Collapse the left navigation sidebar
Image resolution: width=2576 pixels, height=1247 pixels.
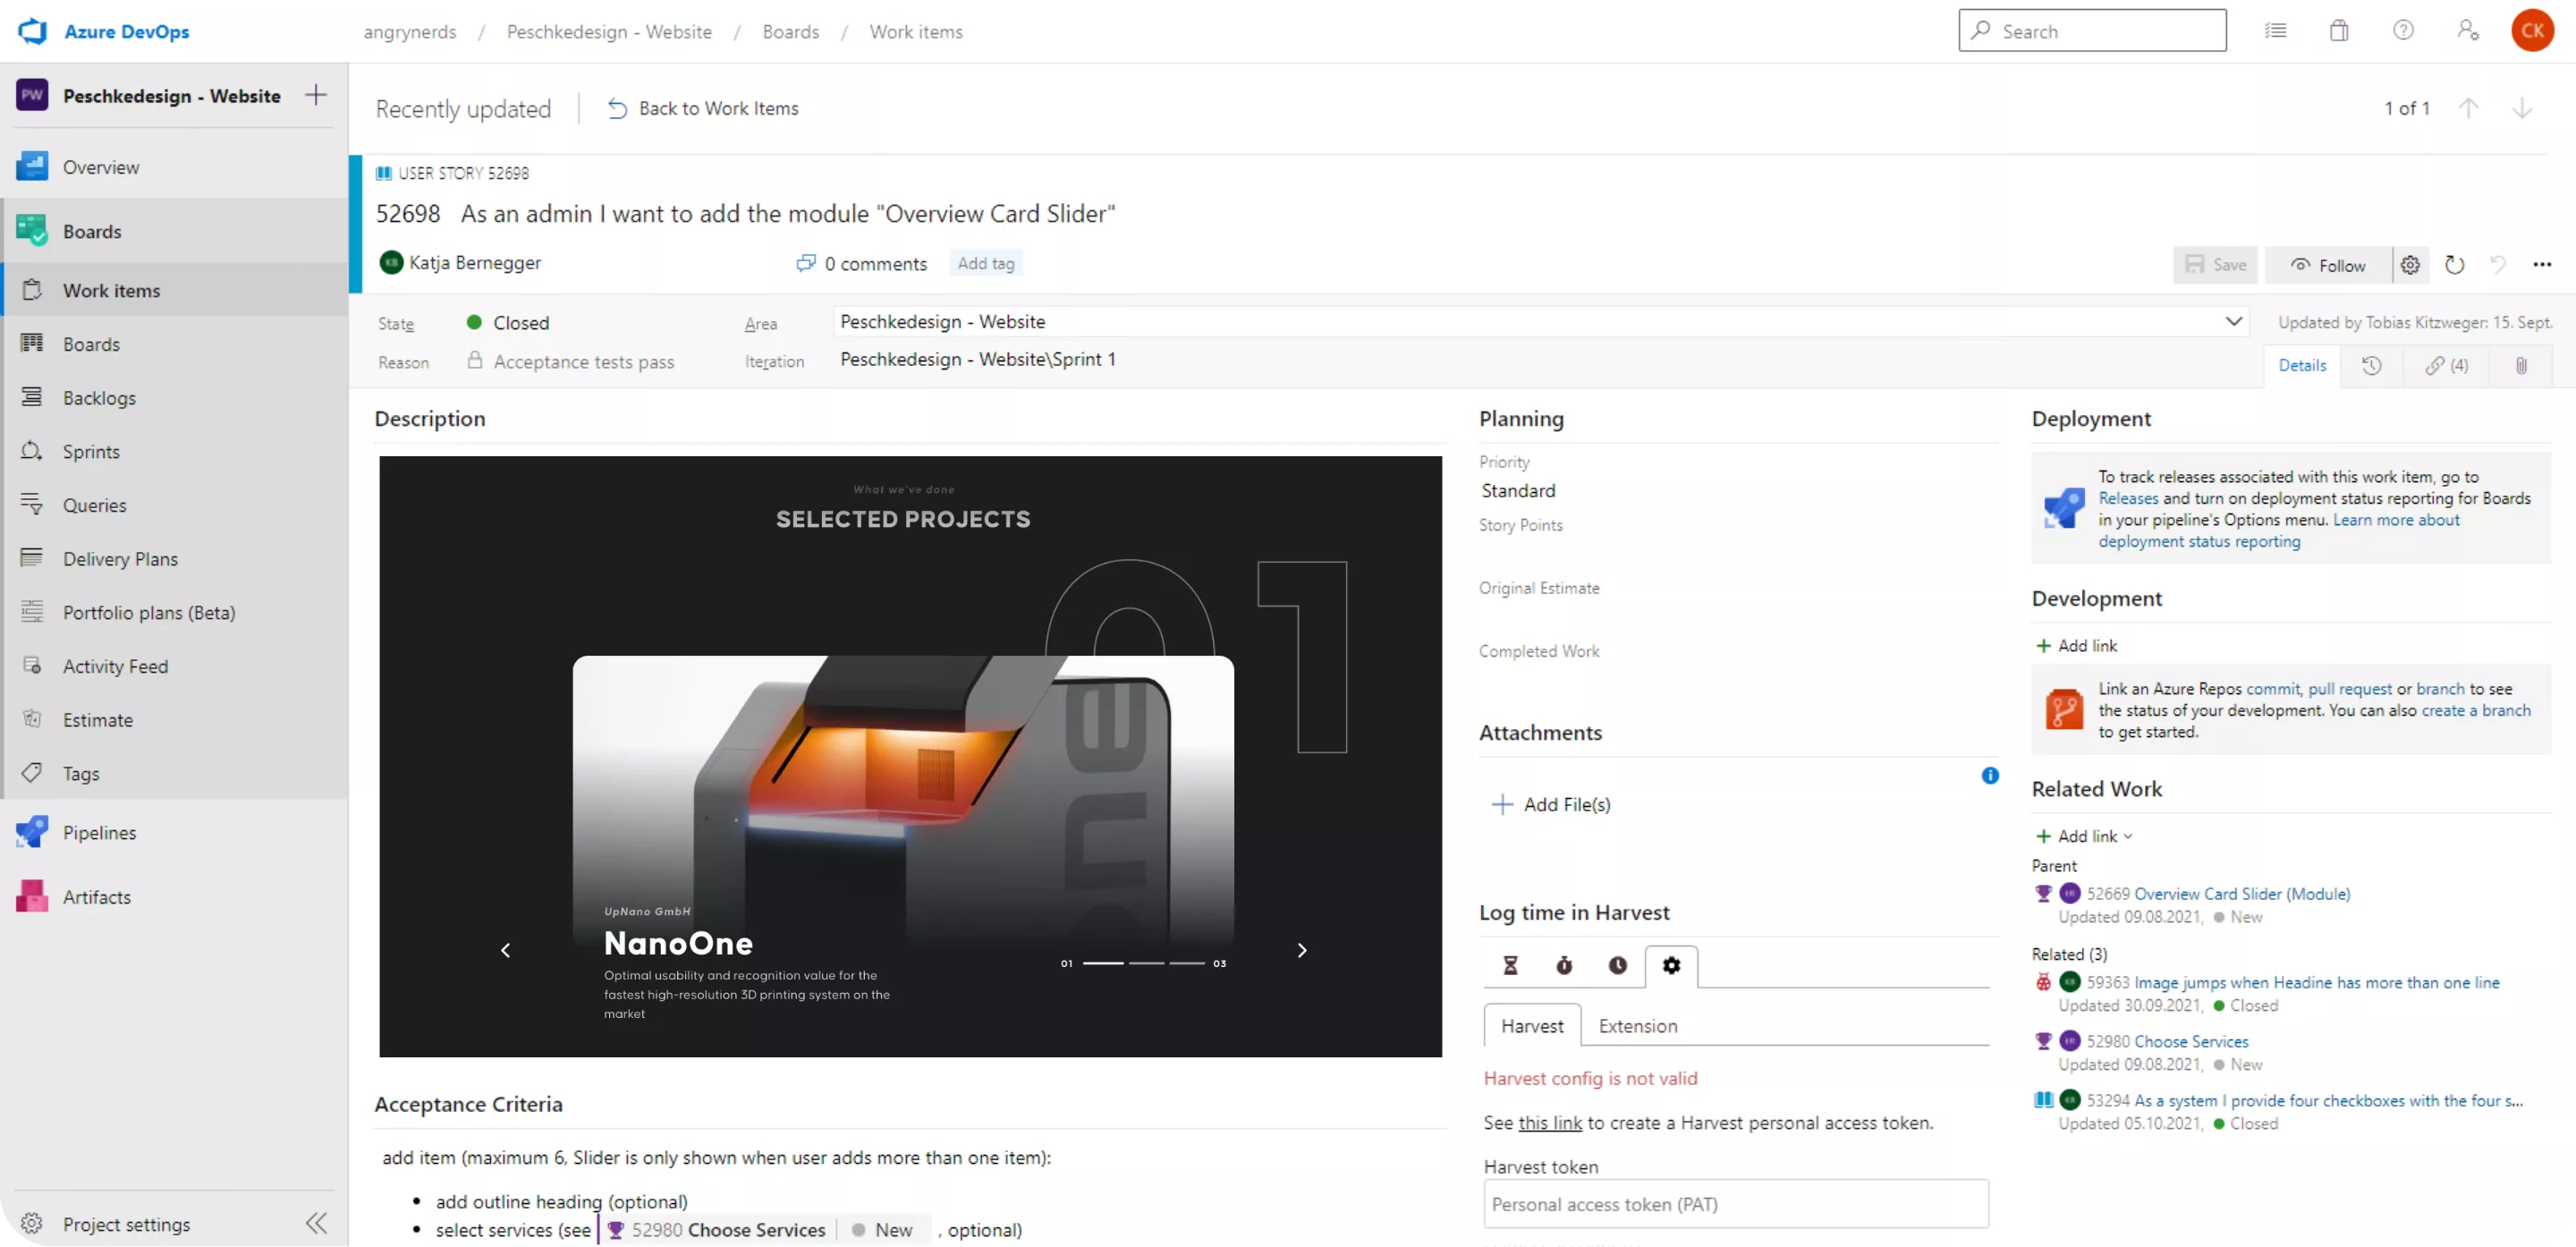pyautogui.click(x=316, y=1223)
